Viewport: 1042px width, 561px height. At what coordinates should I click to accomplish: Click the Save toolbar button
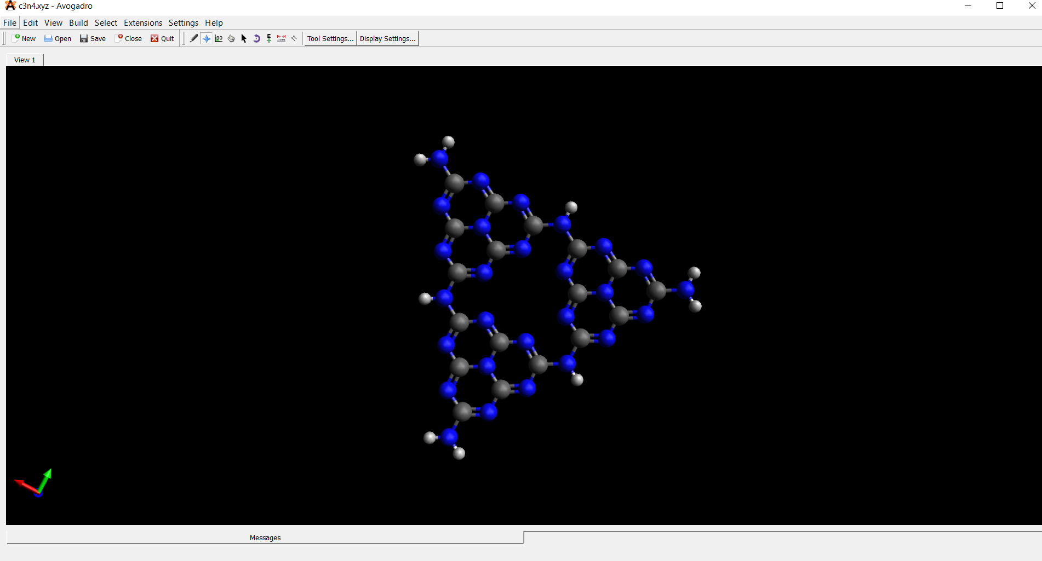[93, 38]
